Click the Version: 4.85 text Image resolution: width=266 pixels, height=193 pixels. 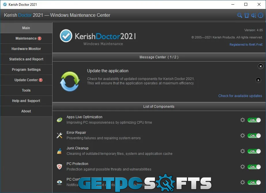point(253,30)
